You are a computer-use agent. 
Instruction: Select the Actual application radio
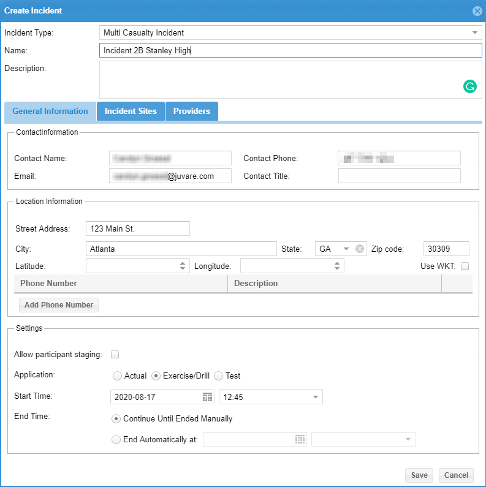click(x=117, y=376)
